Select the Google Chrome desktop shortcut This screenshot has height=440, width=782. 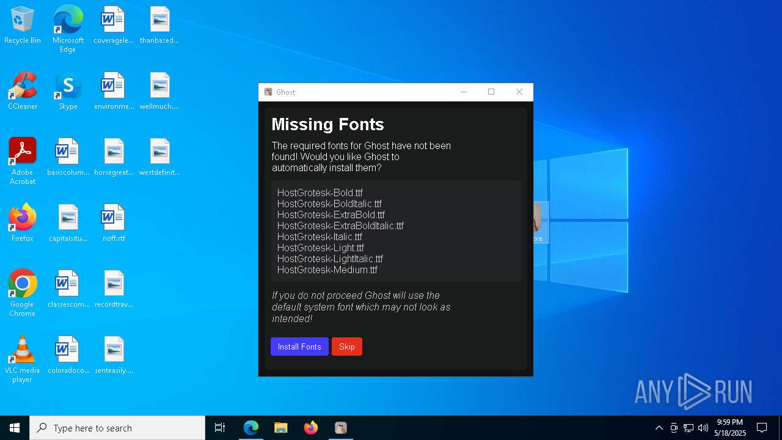[23, 293]
